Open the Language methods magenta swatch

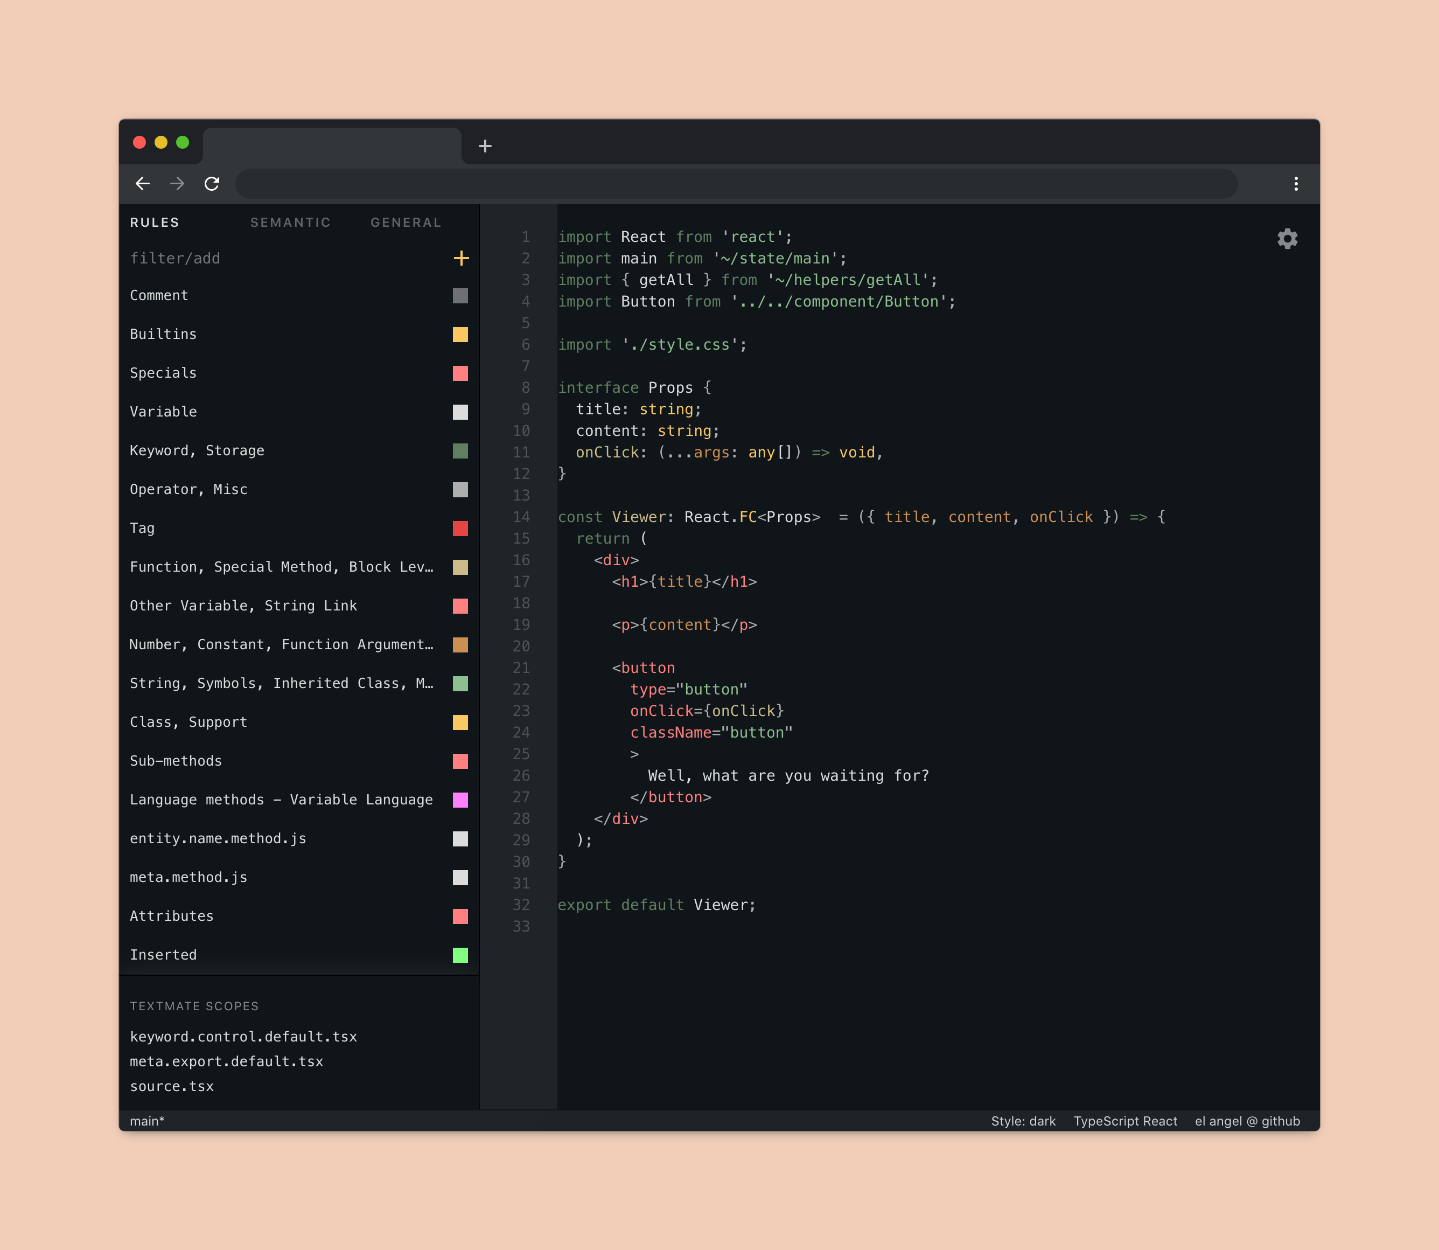460,800
